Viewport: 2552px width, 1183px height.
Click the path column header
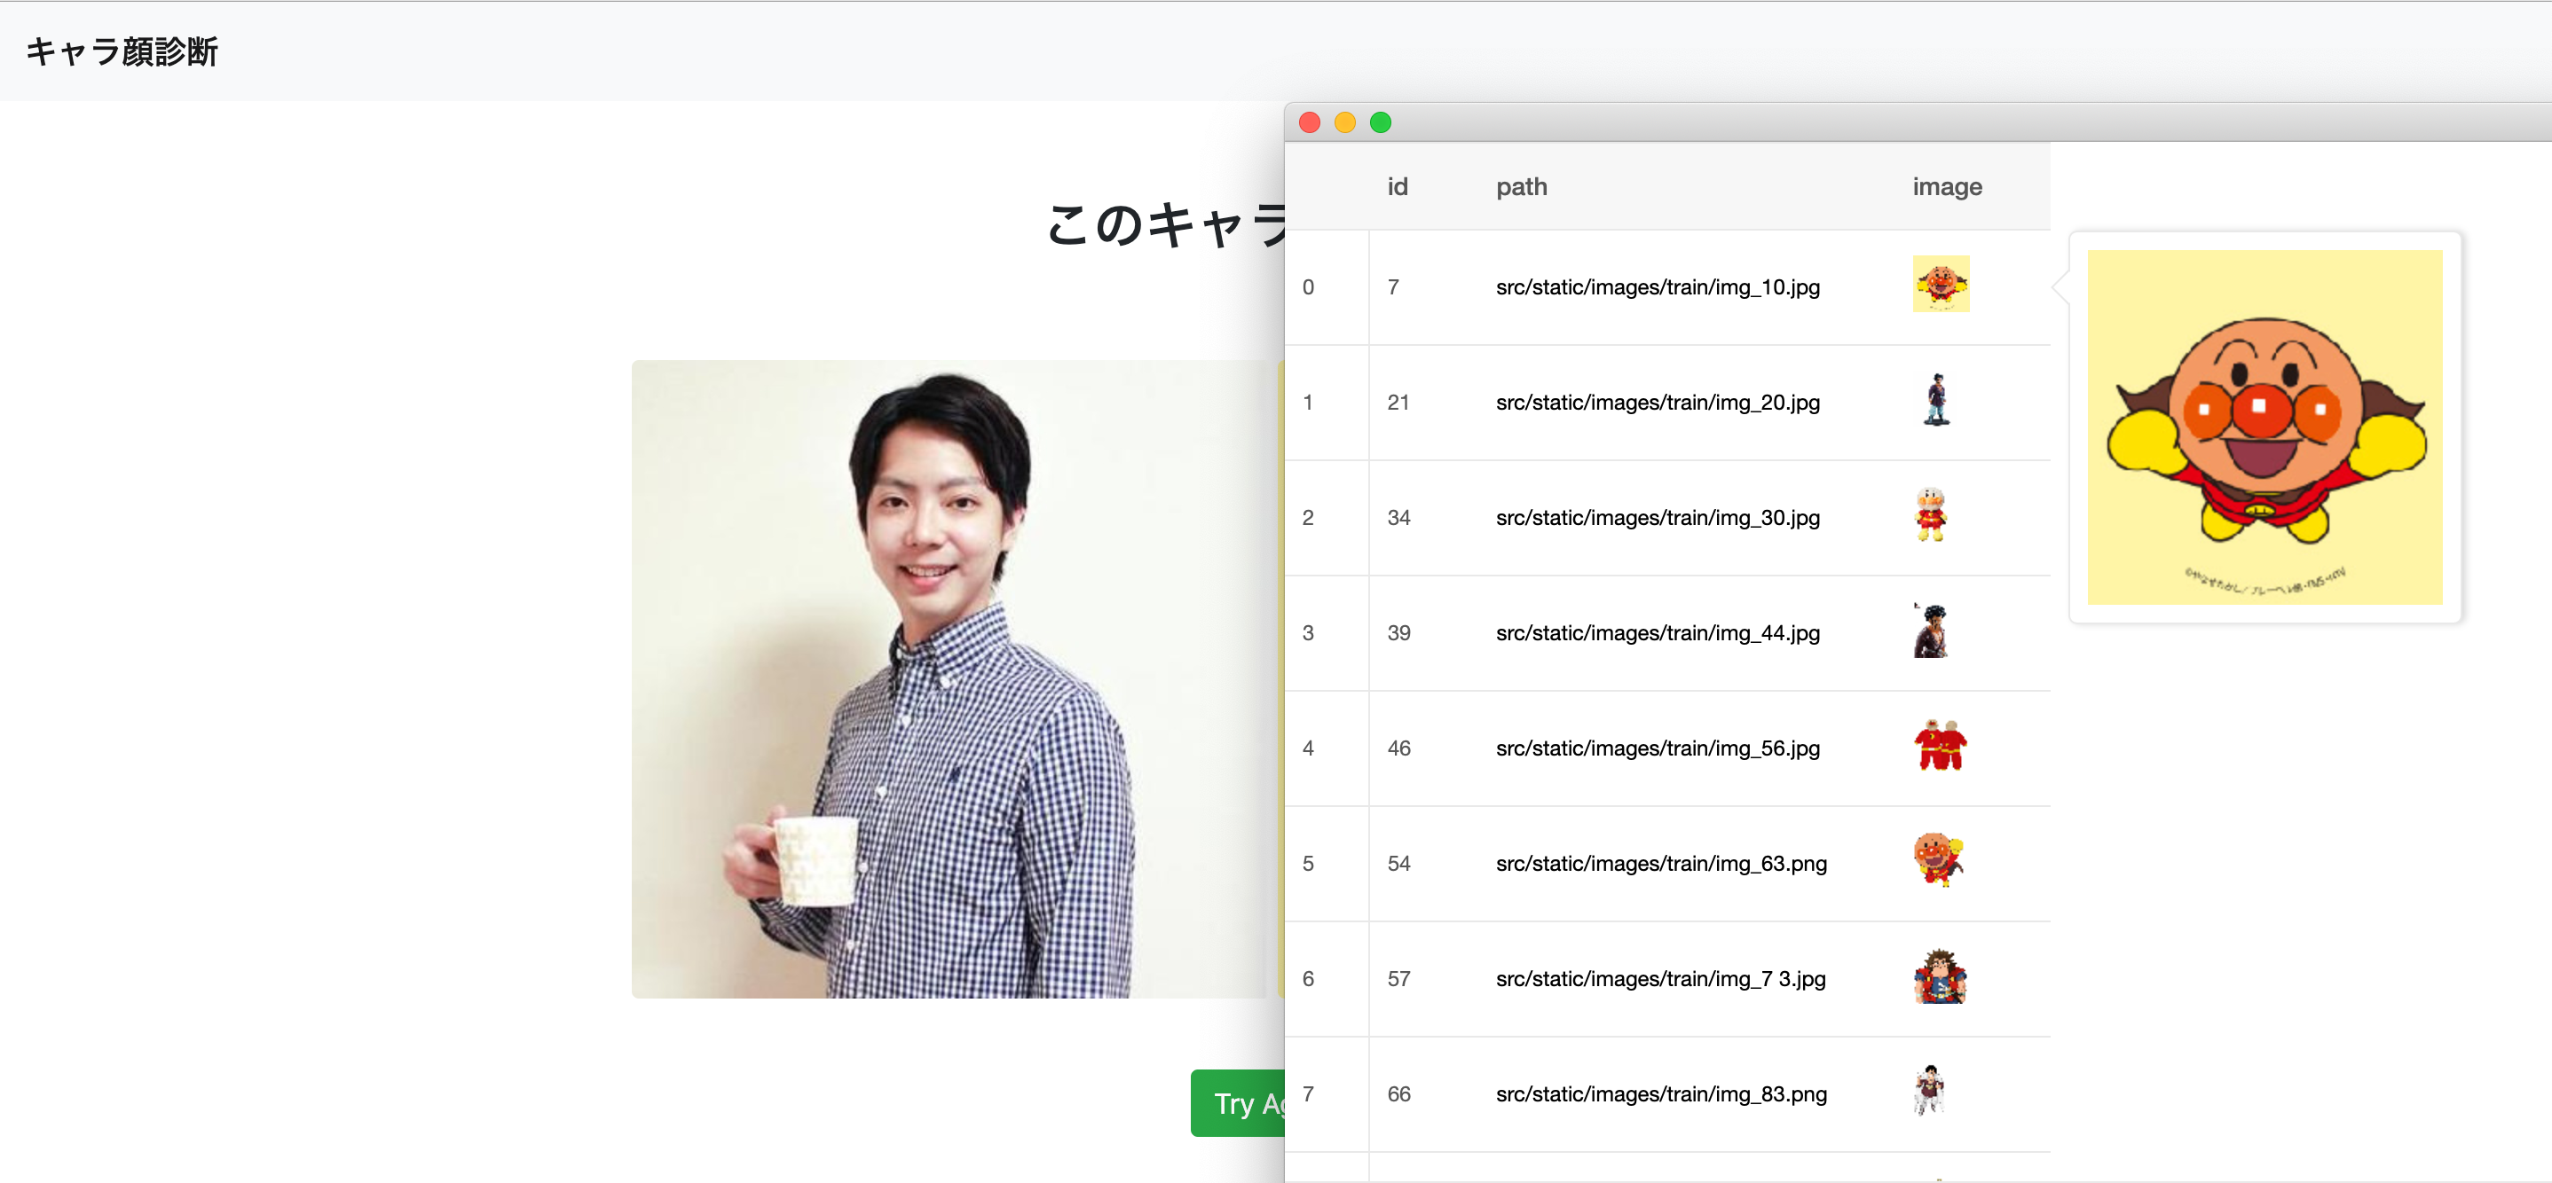point(1521,187)
